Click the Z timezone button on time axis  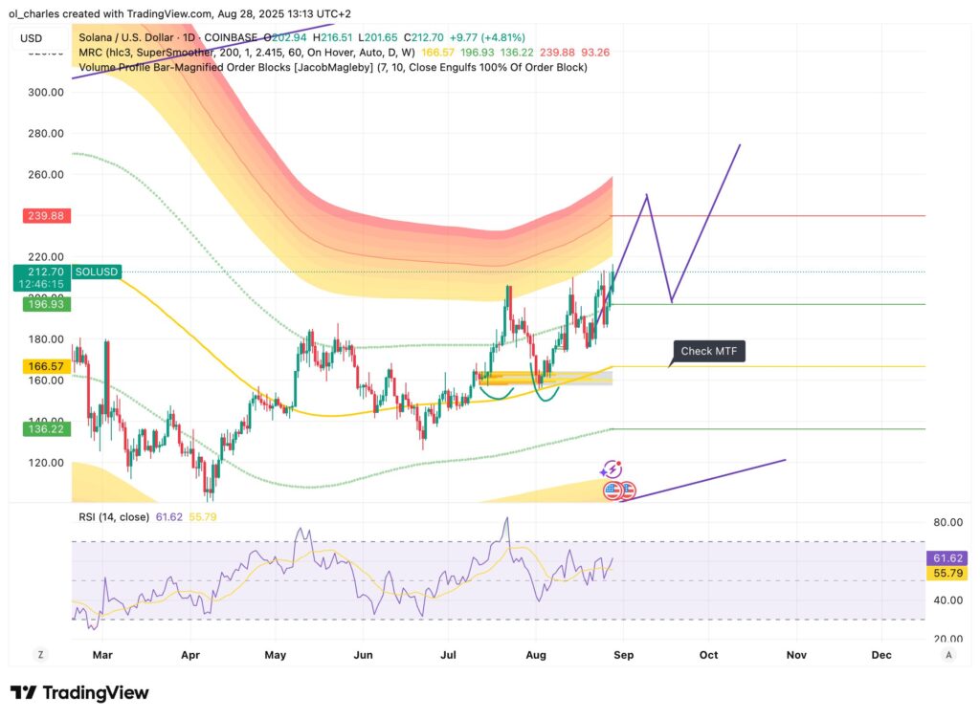(x=40, y=655)
